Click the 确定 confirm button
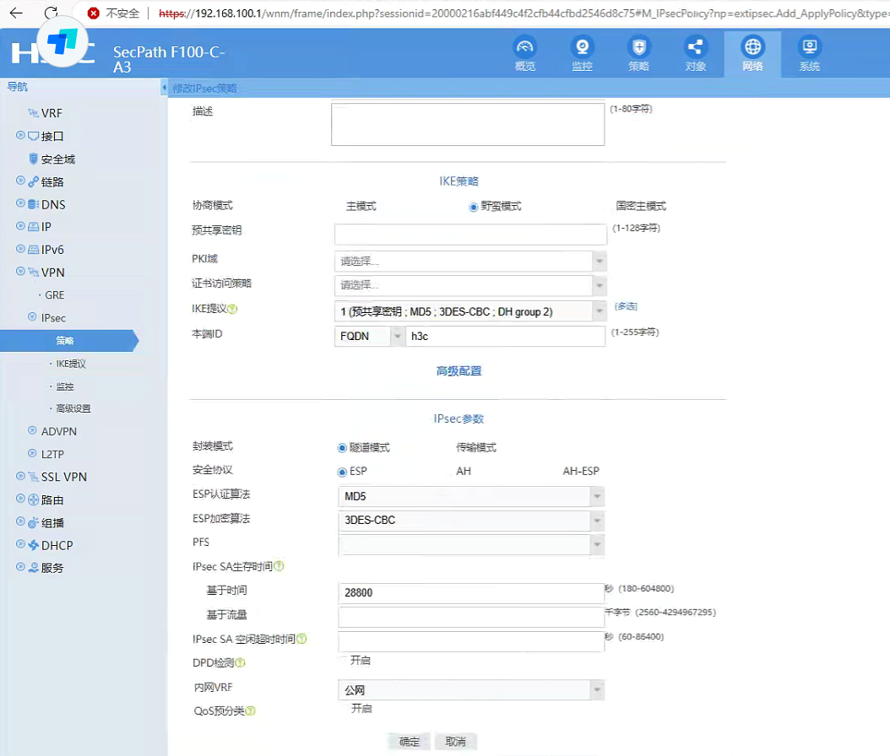 (410, 742)
